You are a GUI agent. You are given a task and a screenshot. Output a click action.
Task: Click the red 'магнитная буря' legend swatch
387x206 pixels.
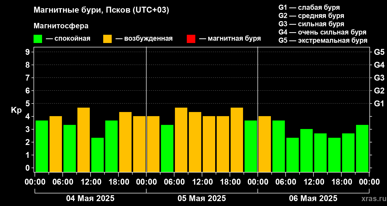tap(191, 39)
